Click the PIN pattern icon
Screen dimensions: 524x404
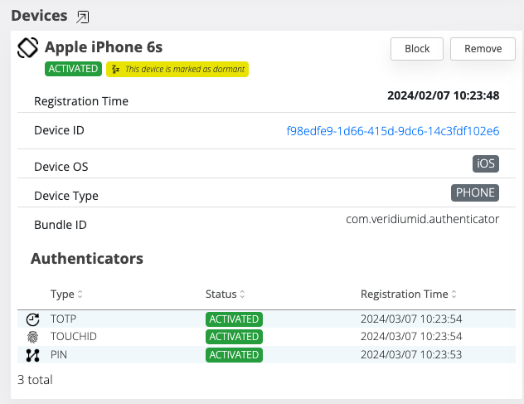tap(32, 355)
